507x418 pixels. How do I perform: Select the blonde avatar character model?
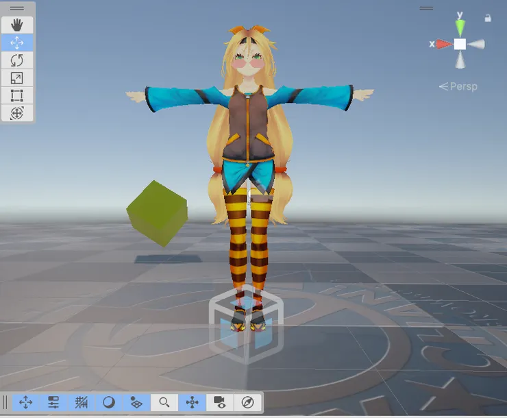(x=249, y=130)
